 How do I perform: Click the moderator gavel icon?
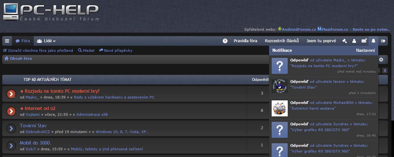pyautogui.click(x=345, y=41)
